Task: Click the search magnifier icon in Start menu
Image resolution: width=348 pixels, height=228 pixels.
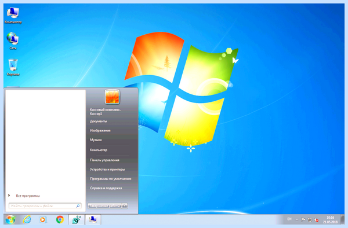Action: pos(78,206)
